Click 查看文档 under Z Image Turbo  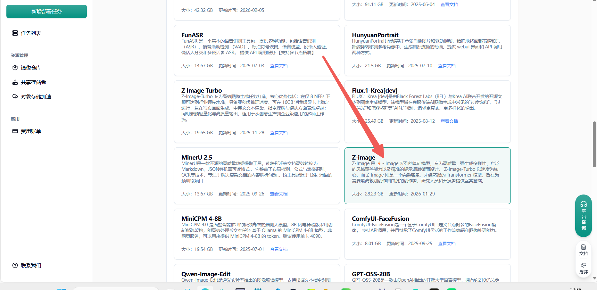tap(278, 133)
